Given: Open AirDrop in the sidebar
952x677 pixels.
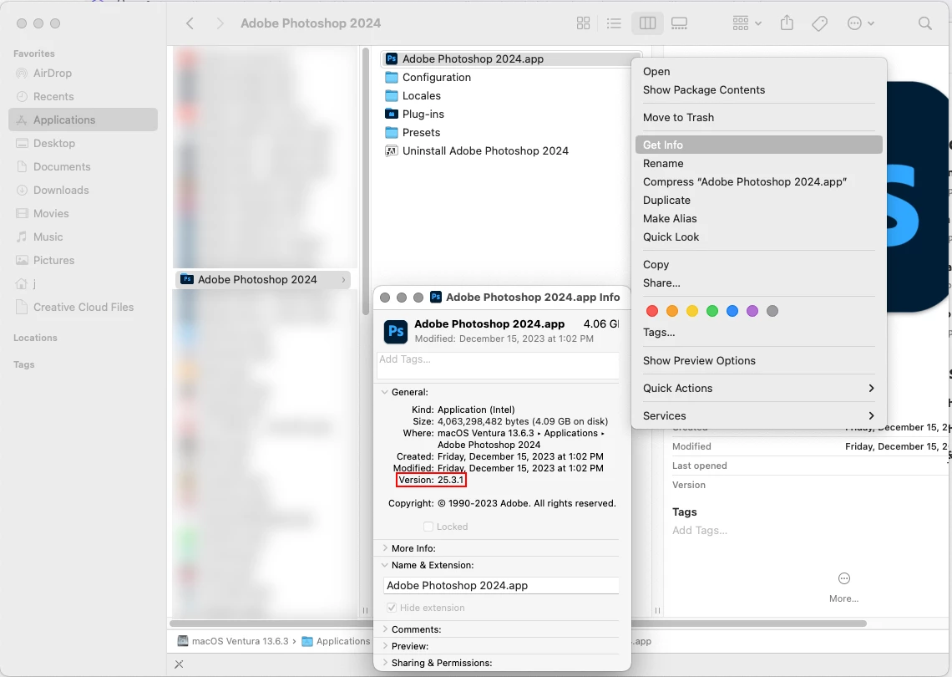Looking at the screenshot, I should click(84, 73).
